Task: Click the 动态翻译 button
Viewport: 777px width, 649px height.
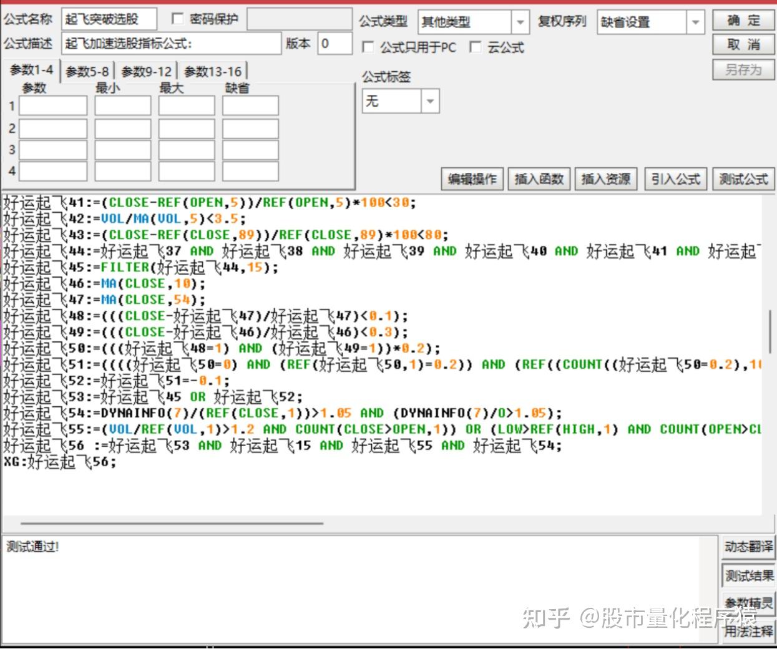Action: 749,547
